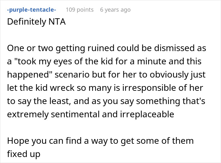Click the line starting "happened" scenario

(x=107, y=75)
